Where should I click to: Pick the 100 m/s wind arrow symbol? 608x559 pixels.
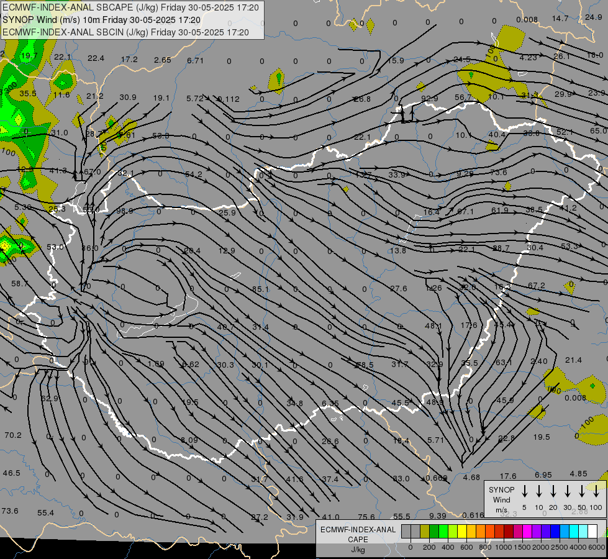coord(596,491)
